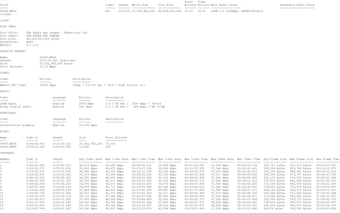
Task: Click the disc title text 'The Eagle Has Landed - Theatrical Cut'
Action: point(57,33)
